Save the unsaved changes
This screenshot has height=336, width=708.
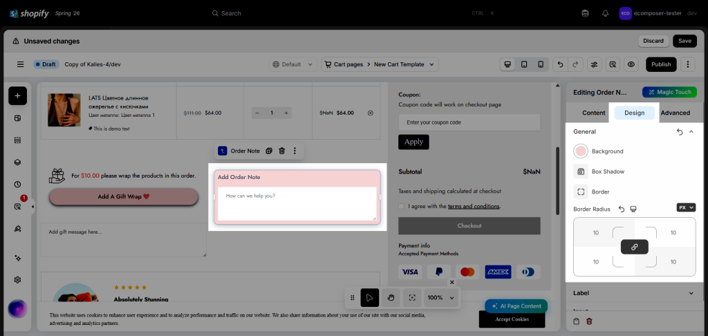pos(684,41)
